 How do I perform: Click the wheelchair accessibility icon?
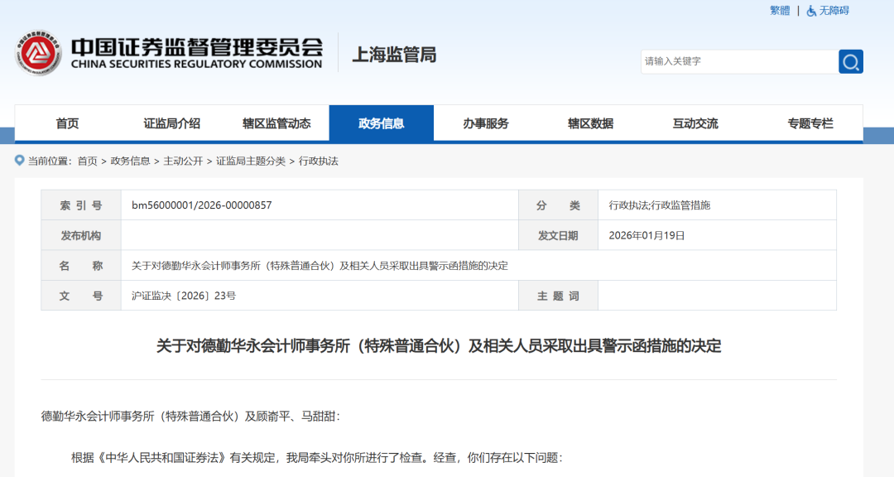click(811, 11)
